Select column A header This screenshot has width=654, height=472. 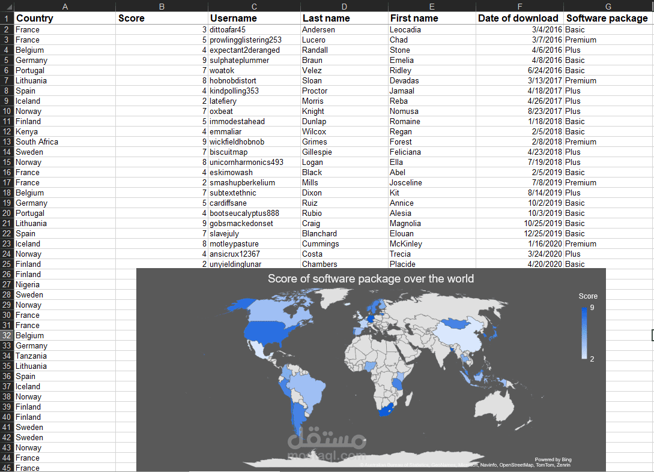(65, 6)
